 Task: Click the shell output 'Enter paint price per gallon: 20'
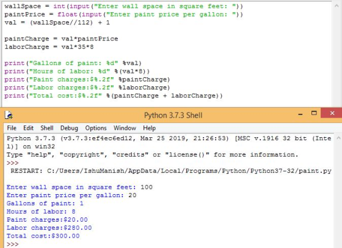[71, 195]
